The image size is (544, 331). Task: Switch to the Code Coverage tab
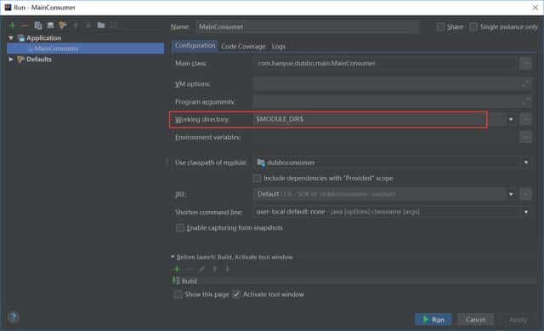click(x=243, y=46)
